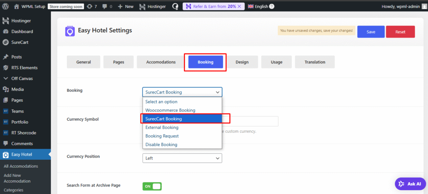The height and width of the screenshot is (194, 428).
Task: Toggle Search Form at Archive Page switch
Action: [x=152, y=186]
